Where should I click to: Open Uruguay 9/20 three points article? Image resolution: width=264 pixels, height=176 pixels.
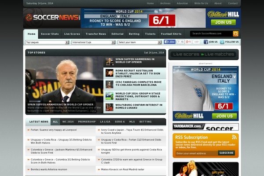(x=132, y=151)
